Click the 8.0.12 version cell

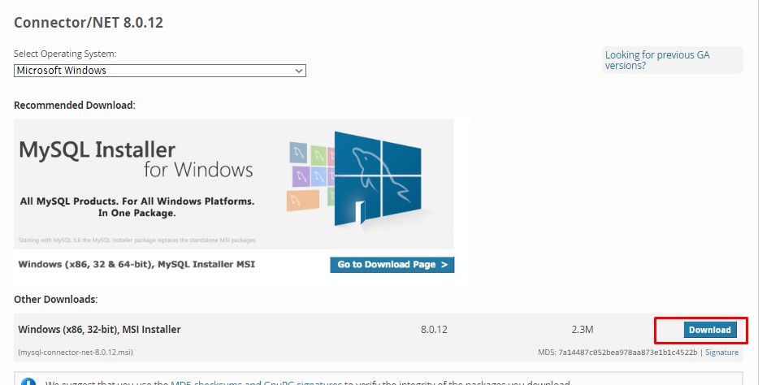click(434, 330)
